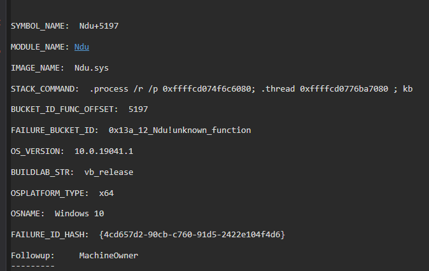Click the 5197 function offset value
Viewport: 429px width, 271px height.
click(138, 109)
